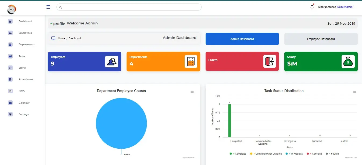The image size is (362, 165).
Task: Toggle Completed series in chart legend
Action: click(238, 154)
